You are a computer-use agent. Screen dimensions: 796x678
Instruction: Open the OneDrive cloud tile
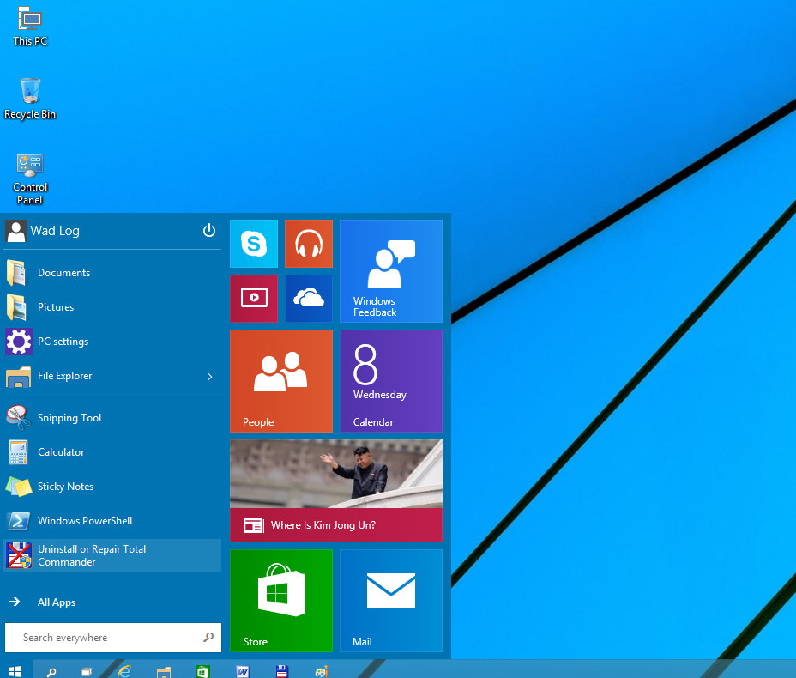[308, 298]
